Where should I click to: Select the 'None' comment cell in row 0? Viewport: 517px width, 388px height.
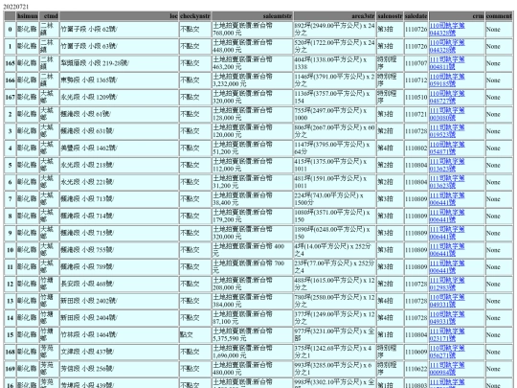point(499,30)
